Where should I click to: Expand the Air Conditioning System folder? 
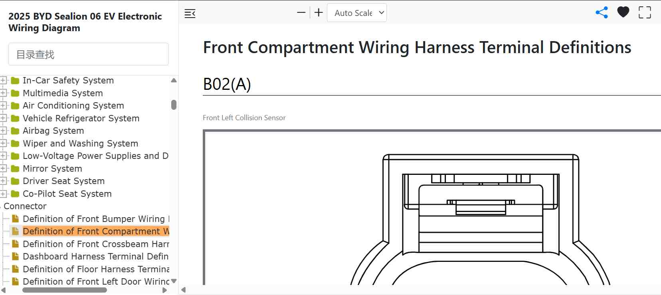pos(3,106)
